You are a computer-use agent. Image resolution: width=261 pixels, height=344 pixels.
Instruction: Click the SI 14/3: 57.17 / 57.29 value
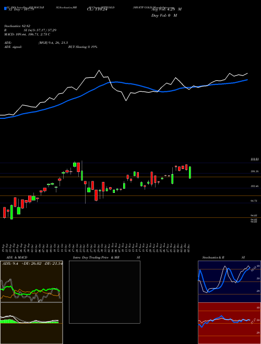[x=40, y=30]
